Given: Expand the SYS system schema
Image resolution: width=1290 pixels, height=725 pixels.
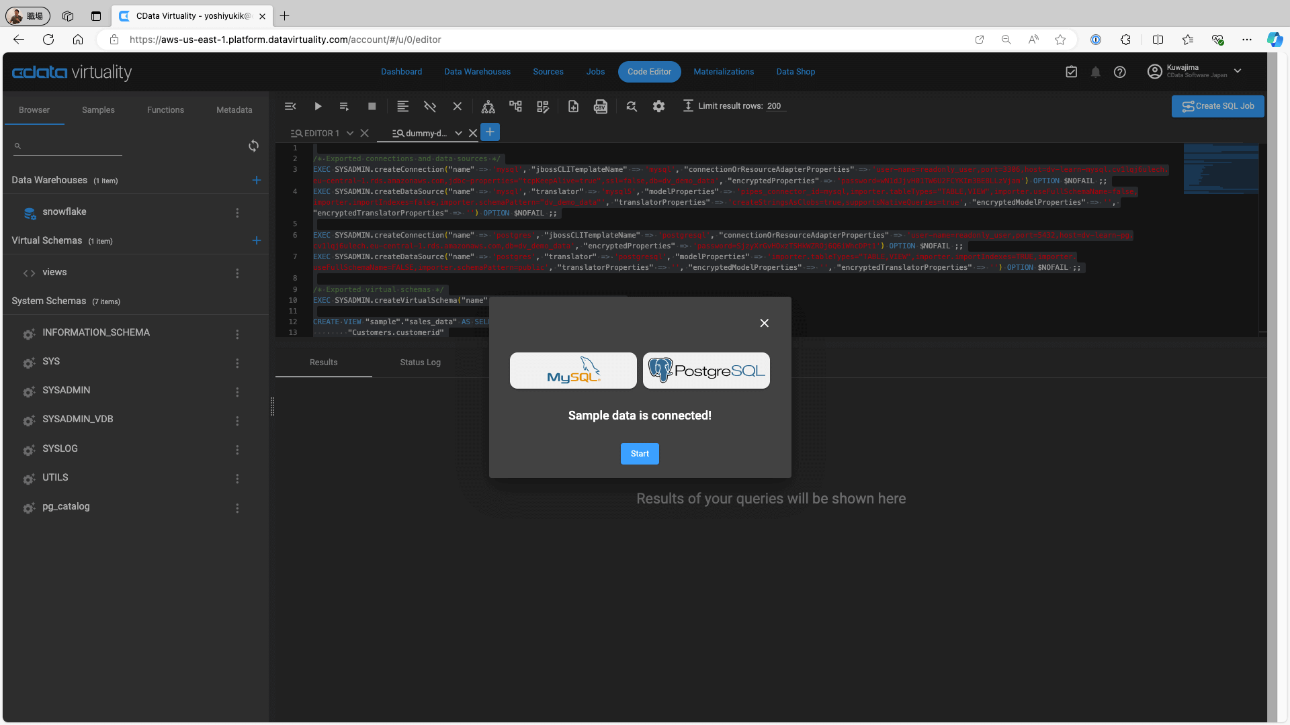Looking at the screenshot, I should pos(51,361).
